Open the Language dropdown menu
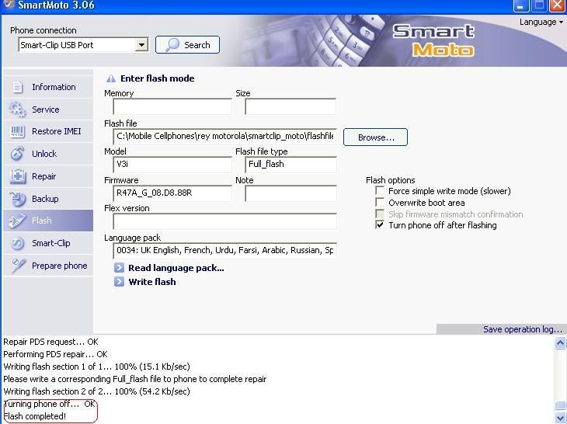567x424 pixels. click(541, 22)
